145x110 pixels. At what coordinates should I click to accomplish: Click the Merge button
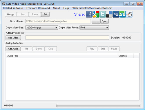coord(11,14)
